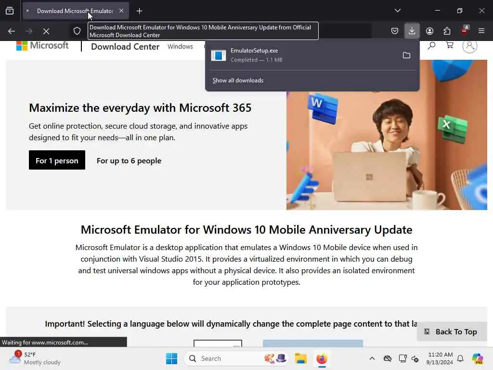This screenshot has height=370, width=493.
Task: Show EmulatorSetup.exe in folder
Action: pyautogui.click(x=406, y=55)
